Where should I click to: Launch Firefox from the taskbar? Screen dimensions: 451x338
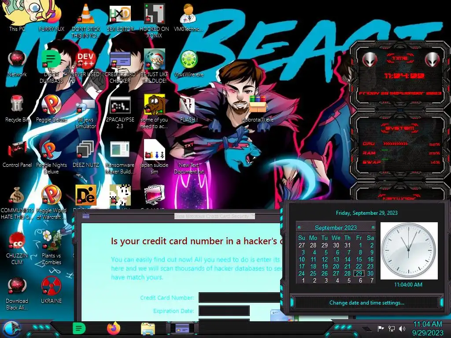(114, 328)
